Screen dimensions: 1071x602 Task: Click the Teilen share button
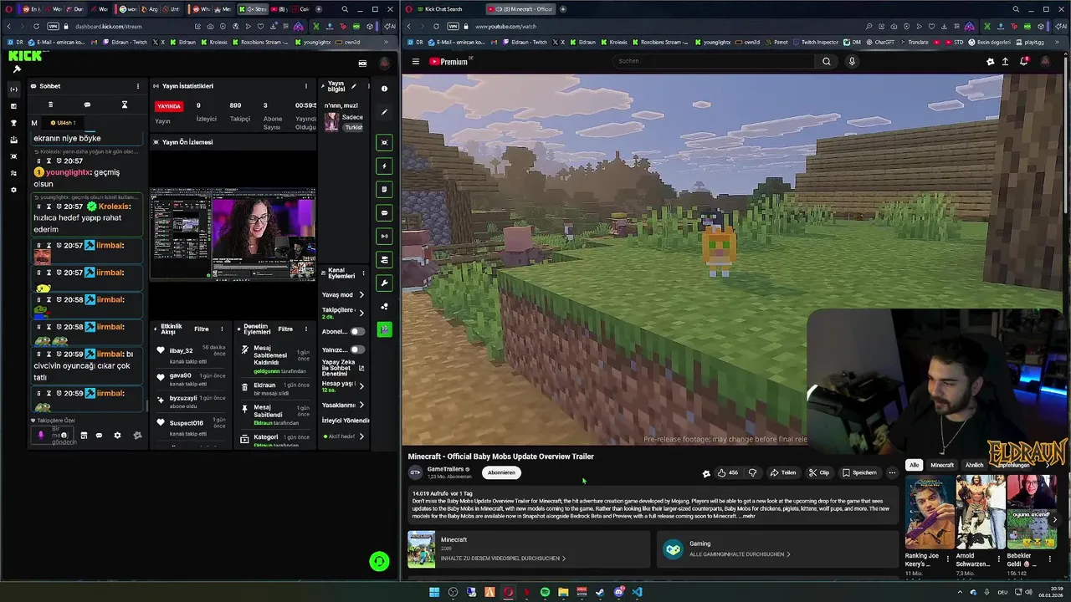tap(783, 472)
